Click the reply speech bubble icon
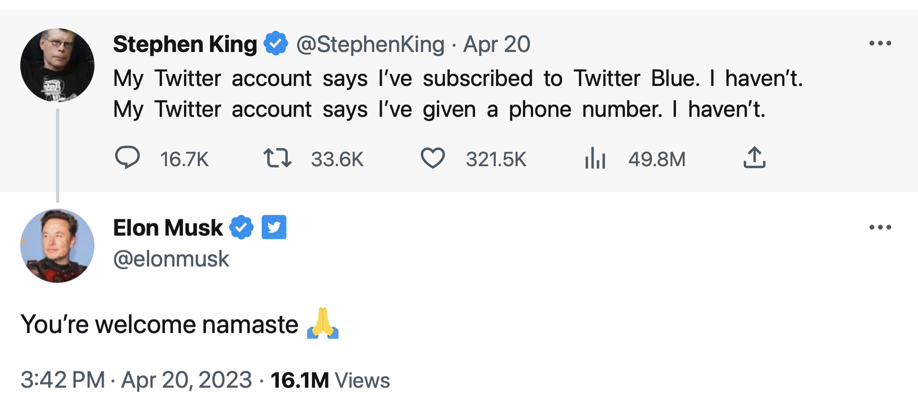The width and height of the screenshot is (918, 410). [x=127, y=158]
